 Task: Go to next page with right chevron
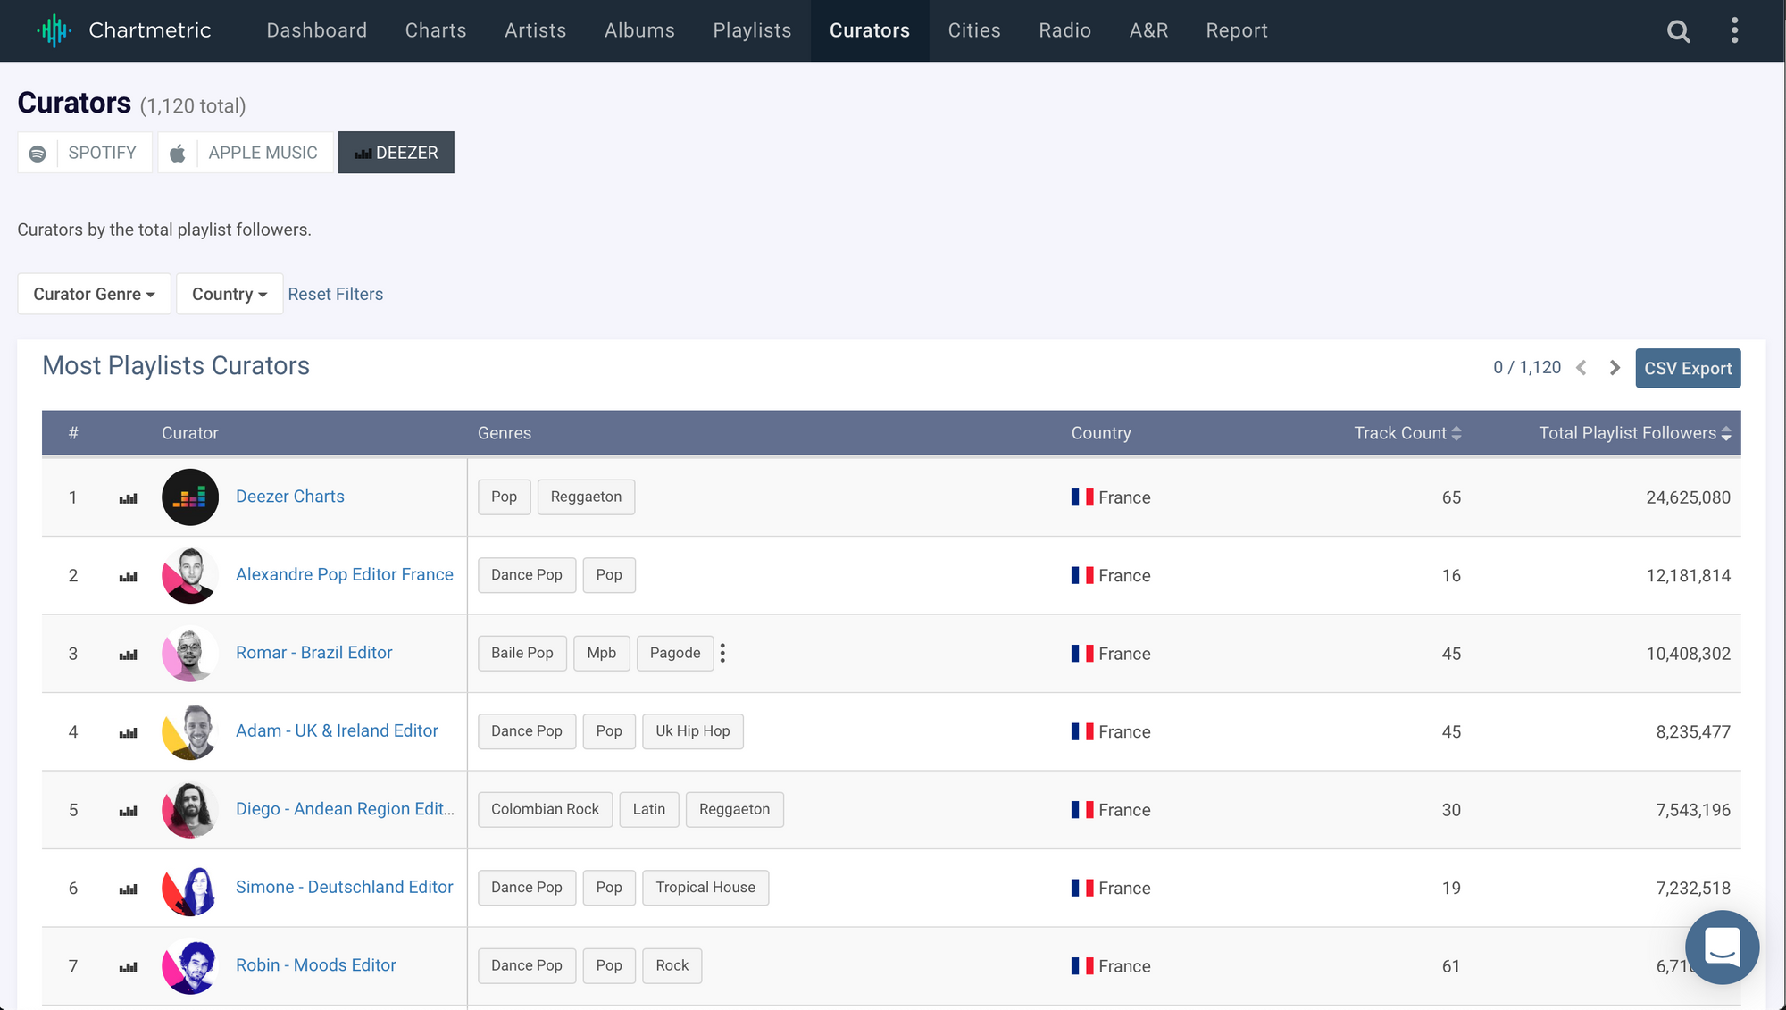(x=1615, y=368)
